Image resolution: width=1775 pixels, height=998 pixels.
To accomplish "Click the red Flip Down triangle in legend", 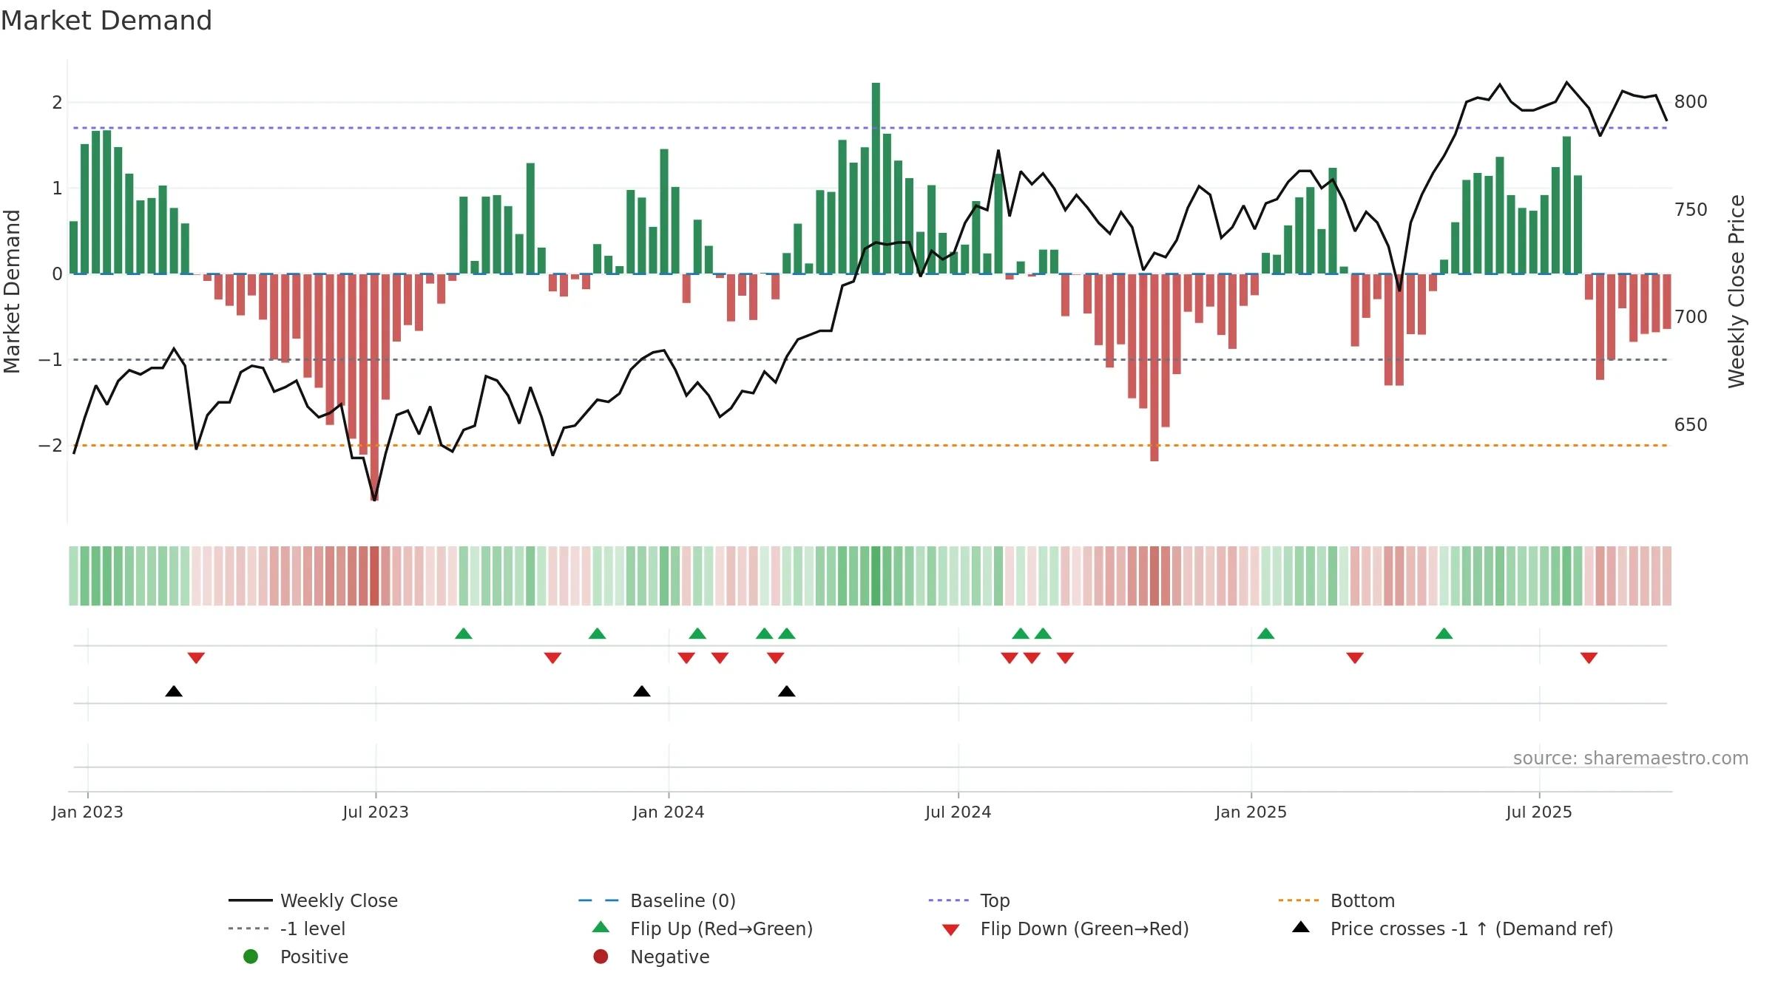I will pyautogui.click(x=951, y=930).
